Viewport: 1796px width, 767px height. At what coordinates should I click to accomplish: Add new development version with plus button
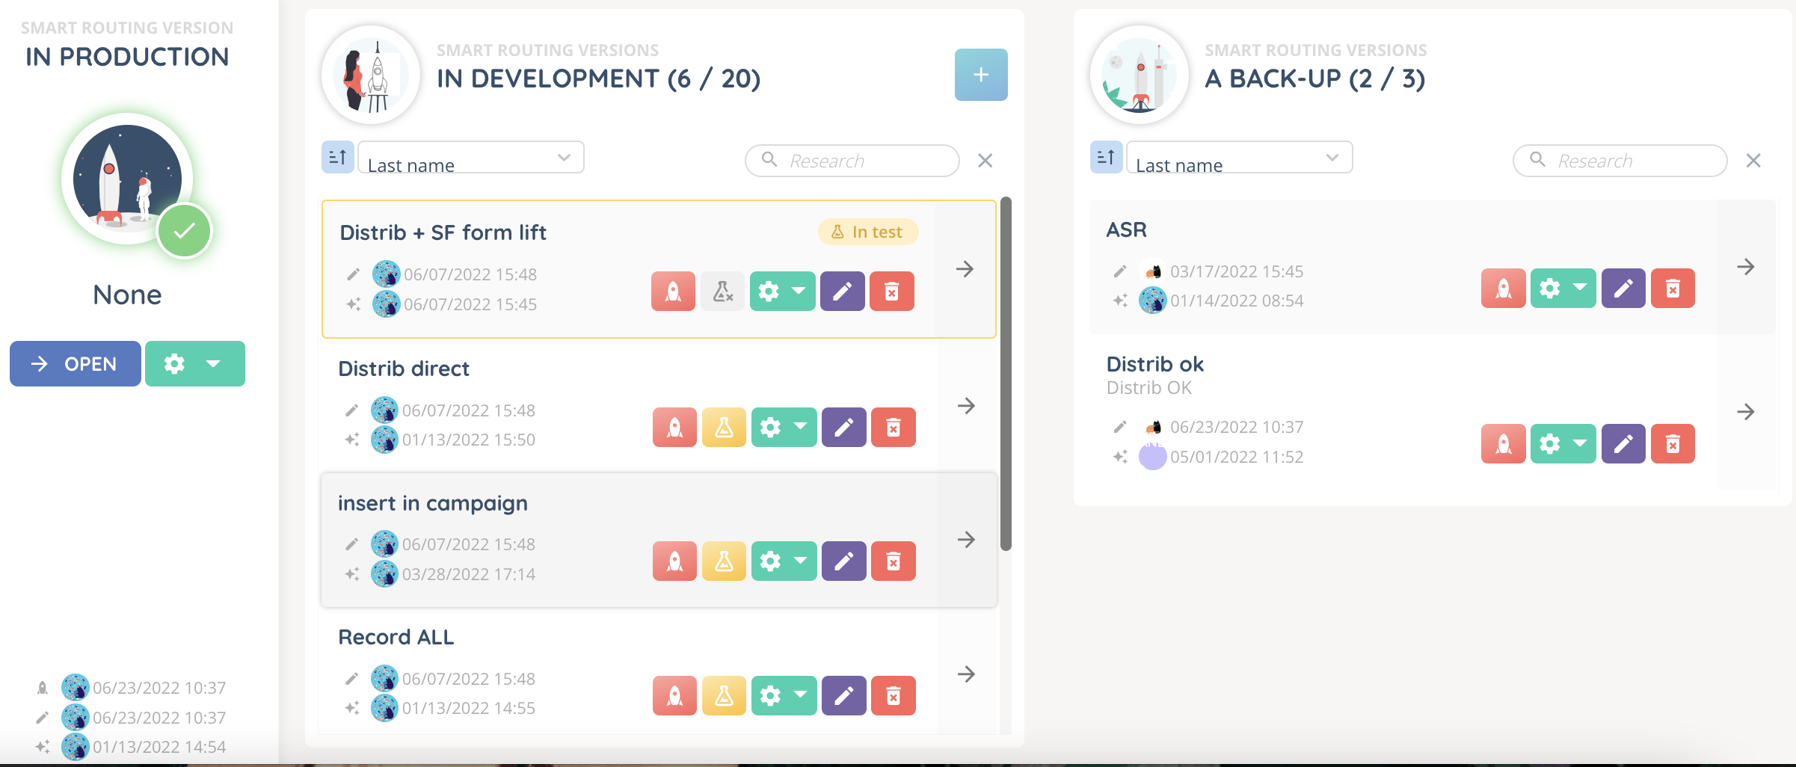pos(981,75)
